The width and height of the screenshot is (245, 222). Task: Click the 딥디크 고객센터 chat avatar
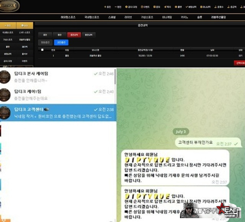point(5,113)
